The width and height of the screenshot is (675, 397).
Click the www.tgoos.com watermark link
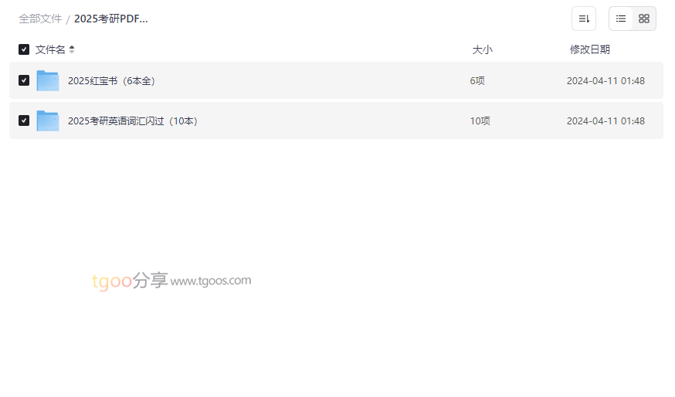click(211, 280)
